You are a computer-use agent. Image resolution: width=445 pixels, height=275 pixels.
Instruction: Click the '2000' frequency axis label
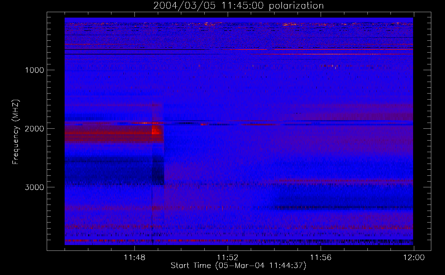pos(34,129)
